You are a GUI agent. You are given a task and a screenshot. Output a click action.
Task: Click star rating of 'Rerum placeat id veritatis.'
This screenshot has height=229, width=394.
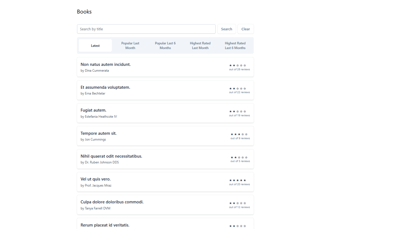pos(237,226)
